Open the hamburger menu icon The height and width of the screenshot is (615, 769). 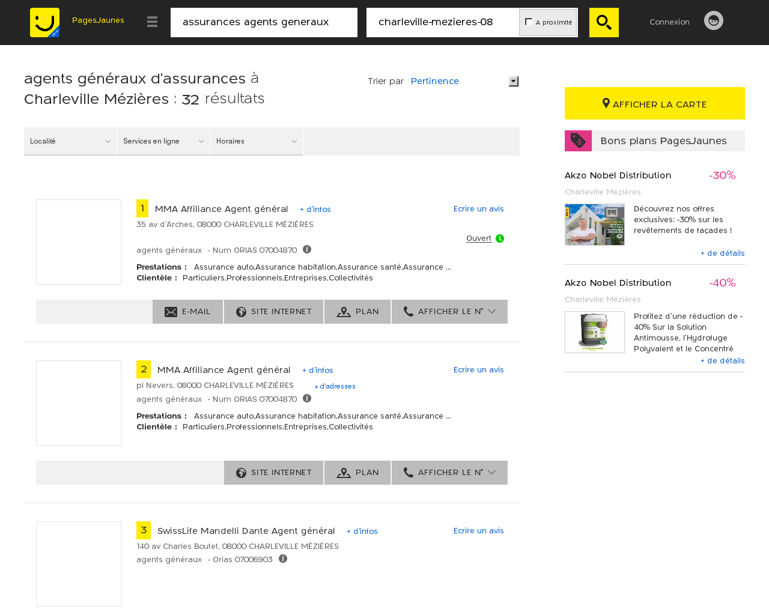pos(152,22)
